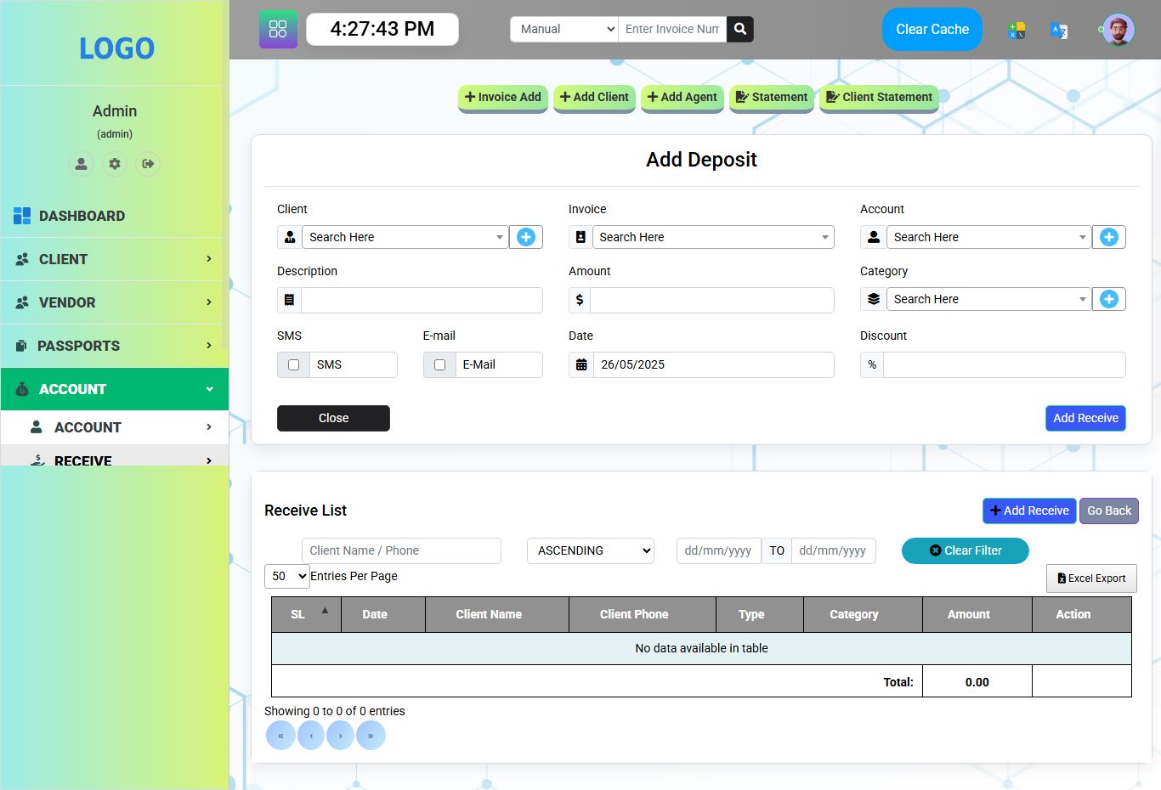The width and height of the screenshot is (1161, 790).
Task: Click the start date filter field
Action: tap(719, 550)
